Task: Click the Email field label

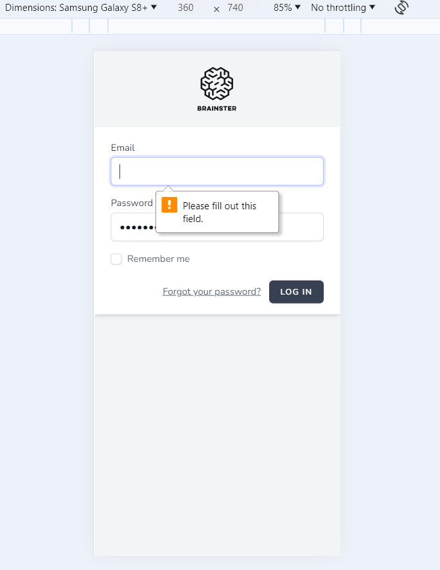Action: (123, 148)
